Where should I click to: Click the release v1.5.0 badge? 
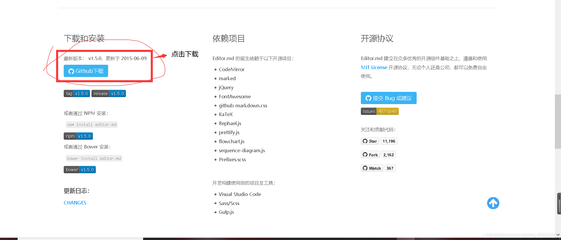109,94
